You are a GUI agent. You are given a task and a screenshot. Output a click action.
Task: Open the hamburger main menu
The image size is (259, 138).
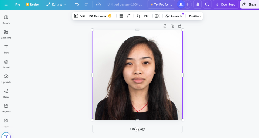pos(6,4)
